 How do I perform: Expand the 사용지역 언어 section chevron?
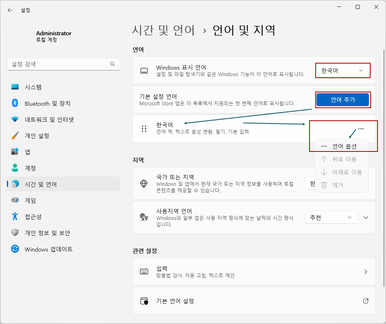(366, 217)
